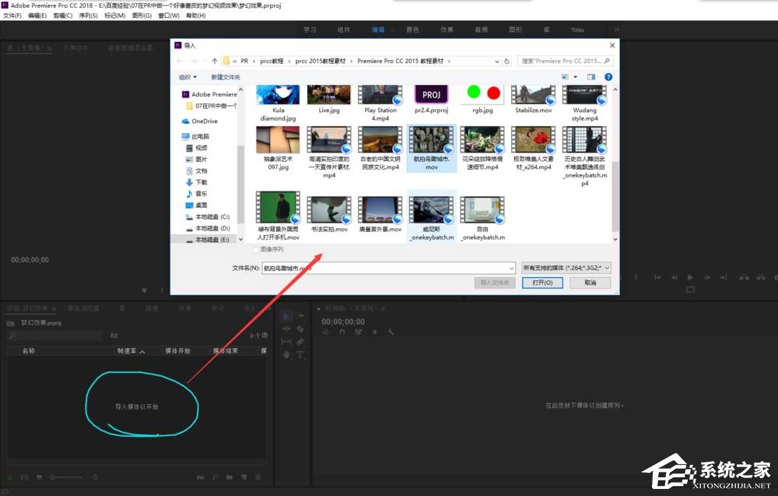
Task: Expand the 文件名 filename dropdown arrow
Action: (511, 268)
